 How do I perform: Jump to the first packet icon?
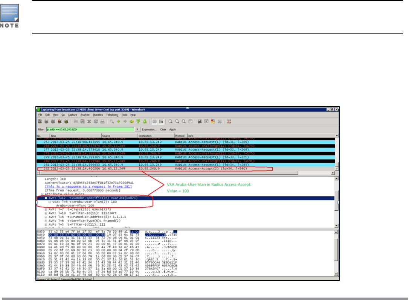point(138,121)
